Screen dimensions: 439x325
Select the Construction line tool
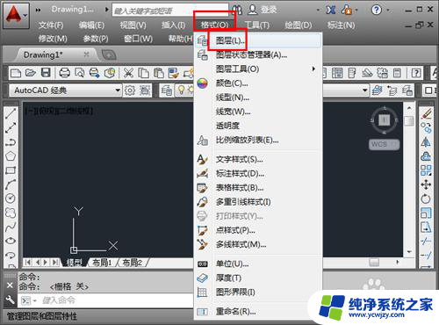(x=11, y=127)
